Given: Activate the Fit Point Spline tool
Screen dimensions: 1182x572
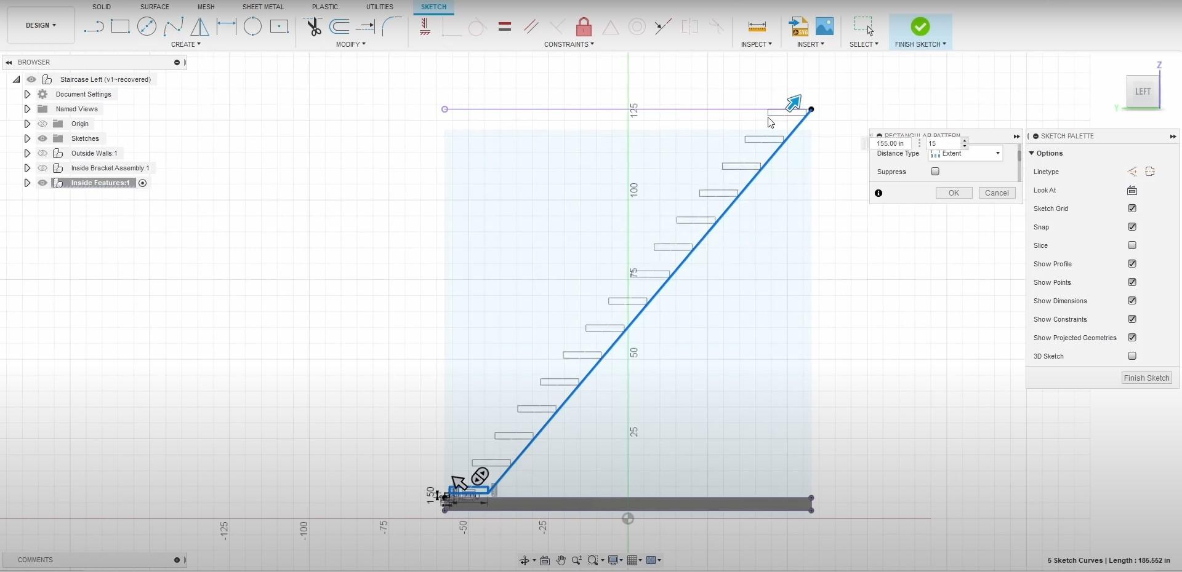Looking at the screenshot, I should point(174,26).
